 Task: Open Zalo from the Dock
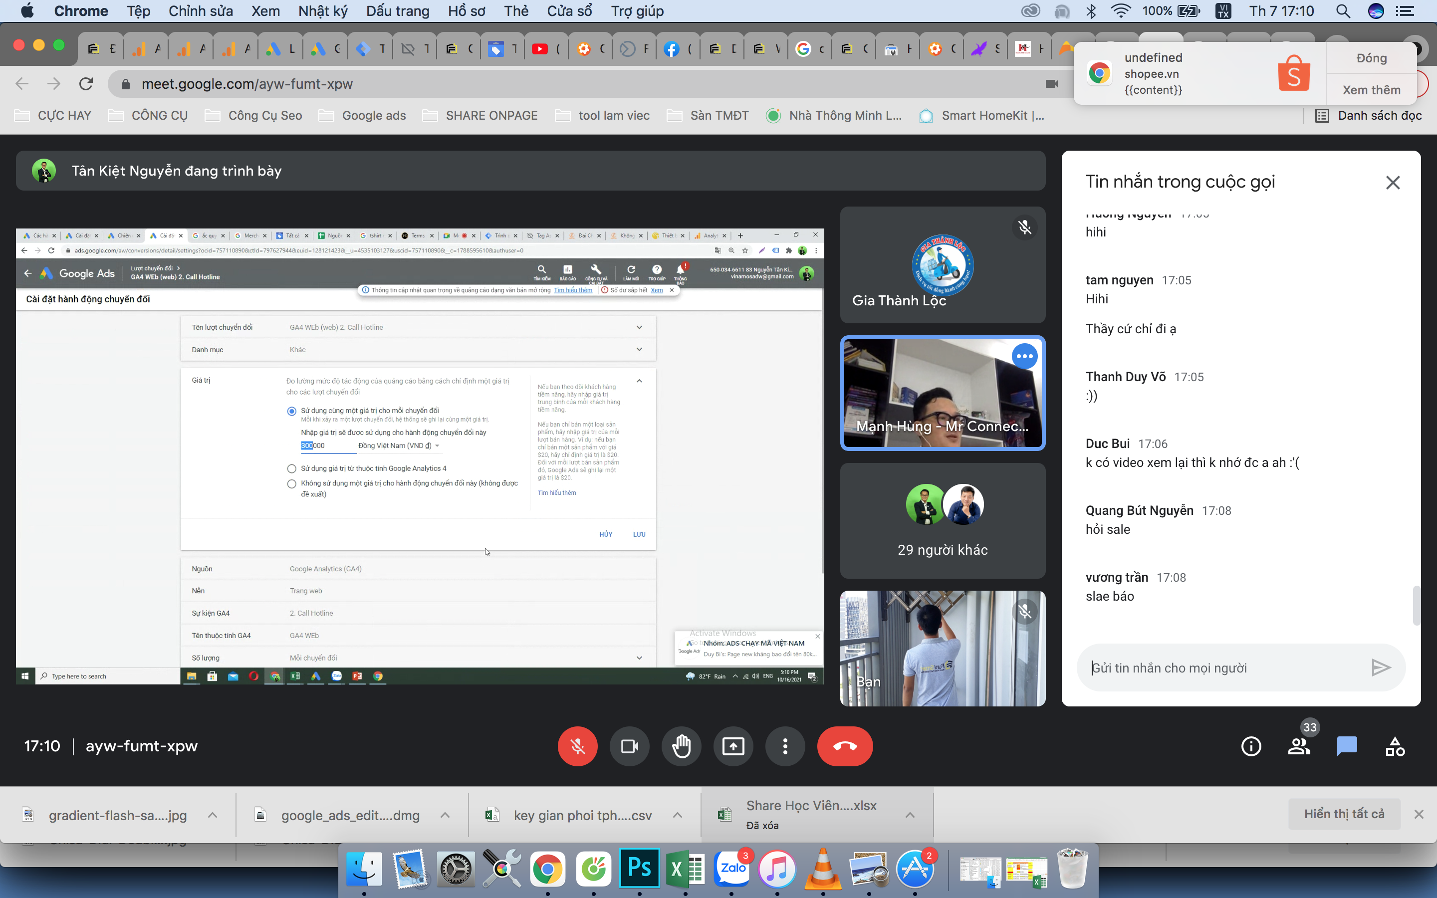tap(732, 870)
